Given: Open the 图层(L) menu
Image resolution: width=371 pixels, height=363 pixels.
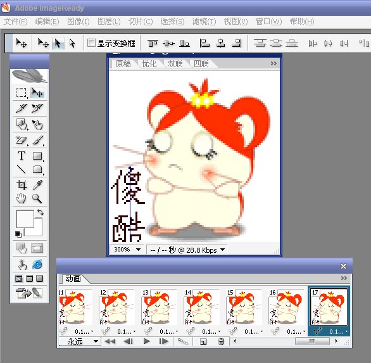Looking at the screenshot, I should tap(109, 22).
